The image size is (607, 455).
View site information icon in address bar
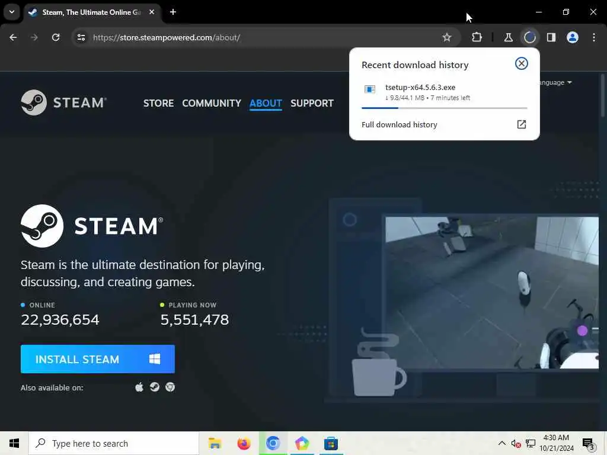pos(81,37)
